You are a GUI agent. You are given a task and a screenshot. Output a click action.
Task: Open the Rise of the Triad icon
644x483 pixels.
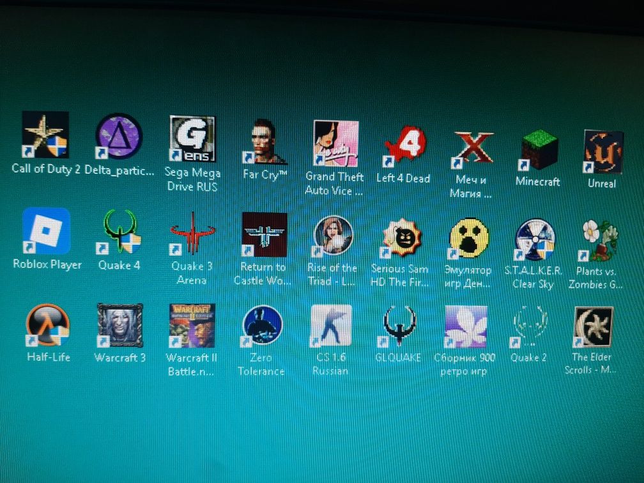pos(333,236)
